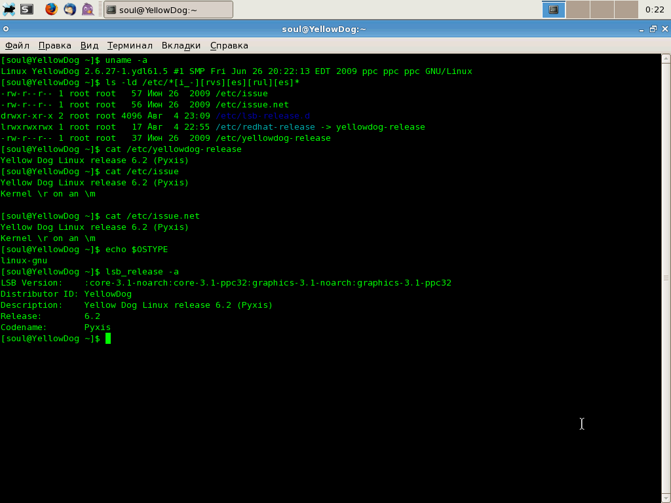The height and width of the screenshot is (503, 671).
Task: Click the 'GNU/Linux' text in uname output
Action: click(x=448, y=71)
